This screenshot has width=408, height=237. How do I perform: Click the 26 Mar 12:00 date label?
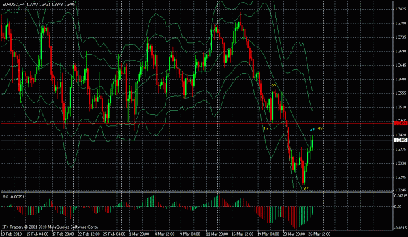(x=319, y=234)
